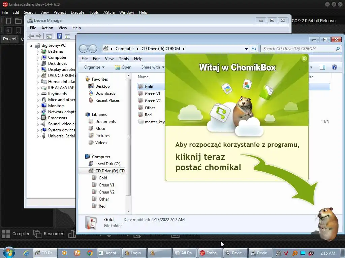Click the Explorer back navigation arrow
This screenshot has width=345, height=258.
(84, 49)
